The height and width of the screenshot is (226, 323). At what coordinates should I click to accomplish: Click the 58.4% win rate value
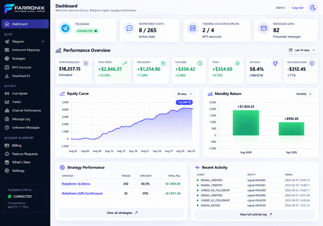[x=257, y=69]
